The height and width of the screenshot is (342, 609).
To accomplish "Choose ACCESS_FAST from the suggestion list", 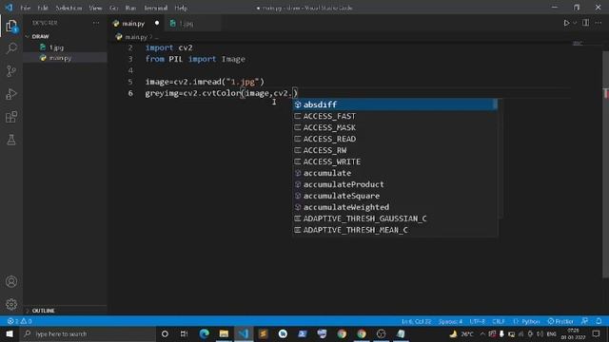I will coord(395,116).
